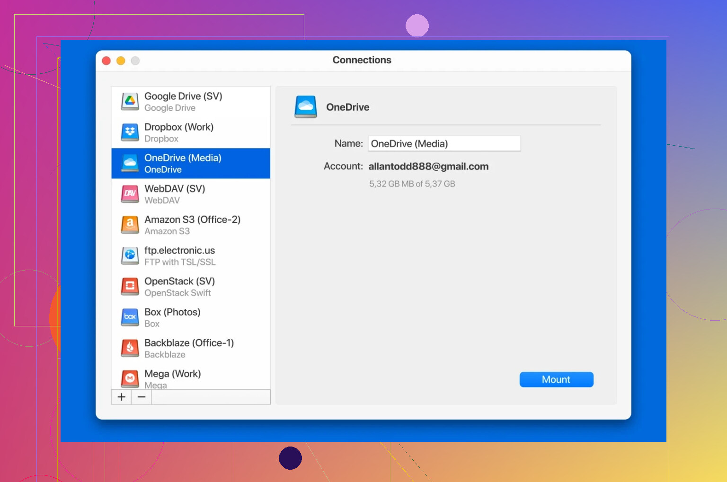Click the ftp.electronic.us globe drive icon
This screenshot has width=727, height=482.
pos(130,255)
